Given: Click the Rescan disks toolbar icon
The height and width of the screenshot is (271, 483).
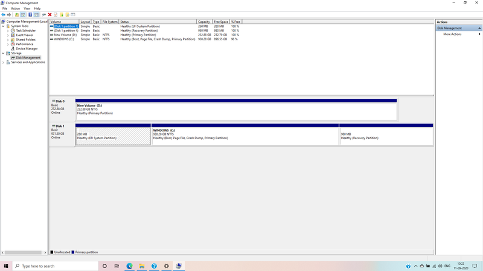Looking at the screenshot, I should [x=43, y=14].
